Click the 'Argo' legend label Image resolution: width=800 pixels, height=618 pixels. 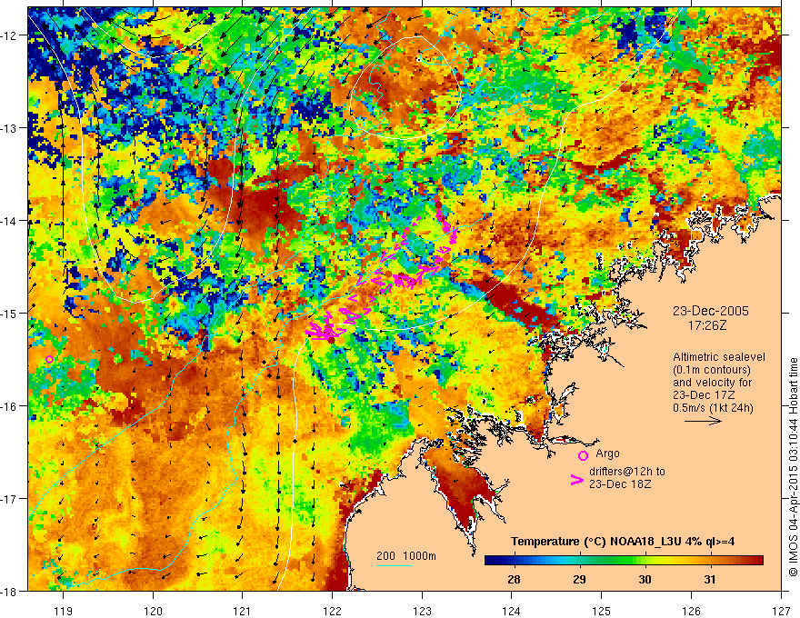click(607, 454)
